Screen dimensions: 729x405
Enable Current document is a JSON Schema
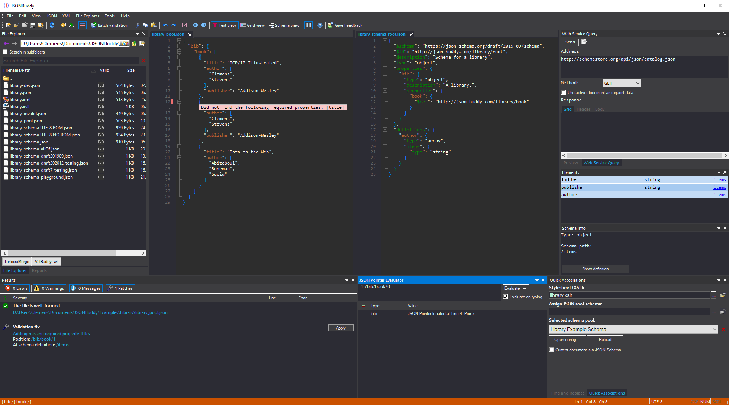pos(552,350)
